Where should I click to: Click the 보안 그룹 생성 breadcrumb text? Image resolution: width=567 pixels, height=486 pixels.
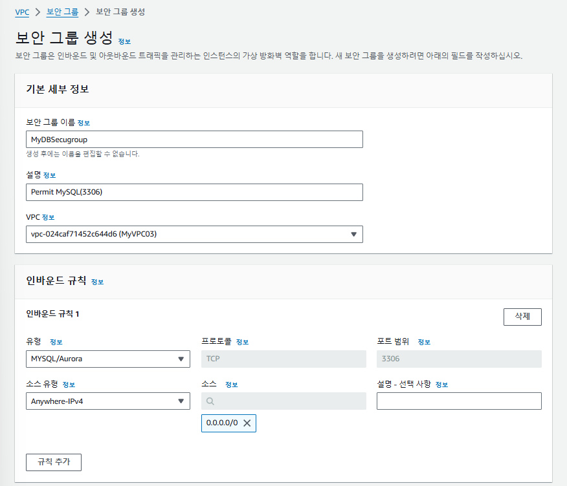[x=120, y=12]
